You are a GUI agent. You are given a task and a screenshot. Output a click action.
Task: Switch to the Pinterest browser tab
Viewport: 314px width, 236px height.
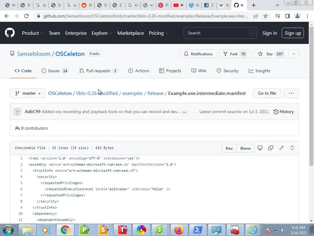tap(163, 5)
